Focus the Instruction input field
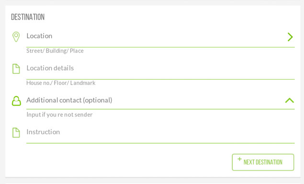This screenshot has width=304, height=184. 160,134
